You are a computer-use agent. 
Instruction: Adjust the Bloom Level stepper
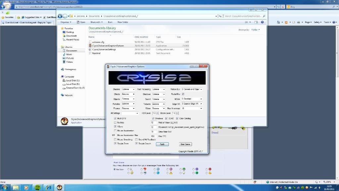(x=177, y=113)
